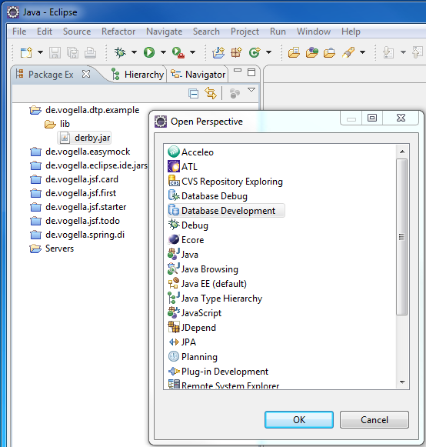Viewport: 426px width, 447px height.
Task: Expand the Debug launch dropdown arrow
Action: [x=134, y=52]
